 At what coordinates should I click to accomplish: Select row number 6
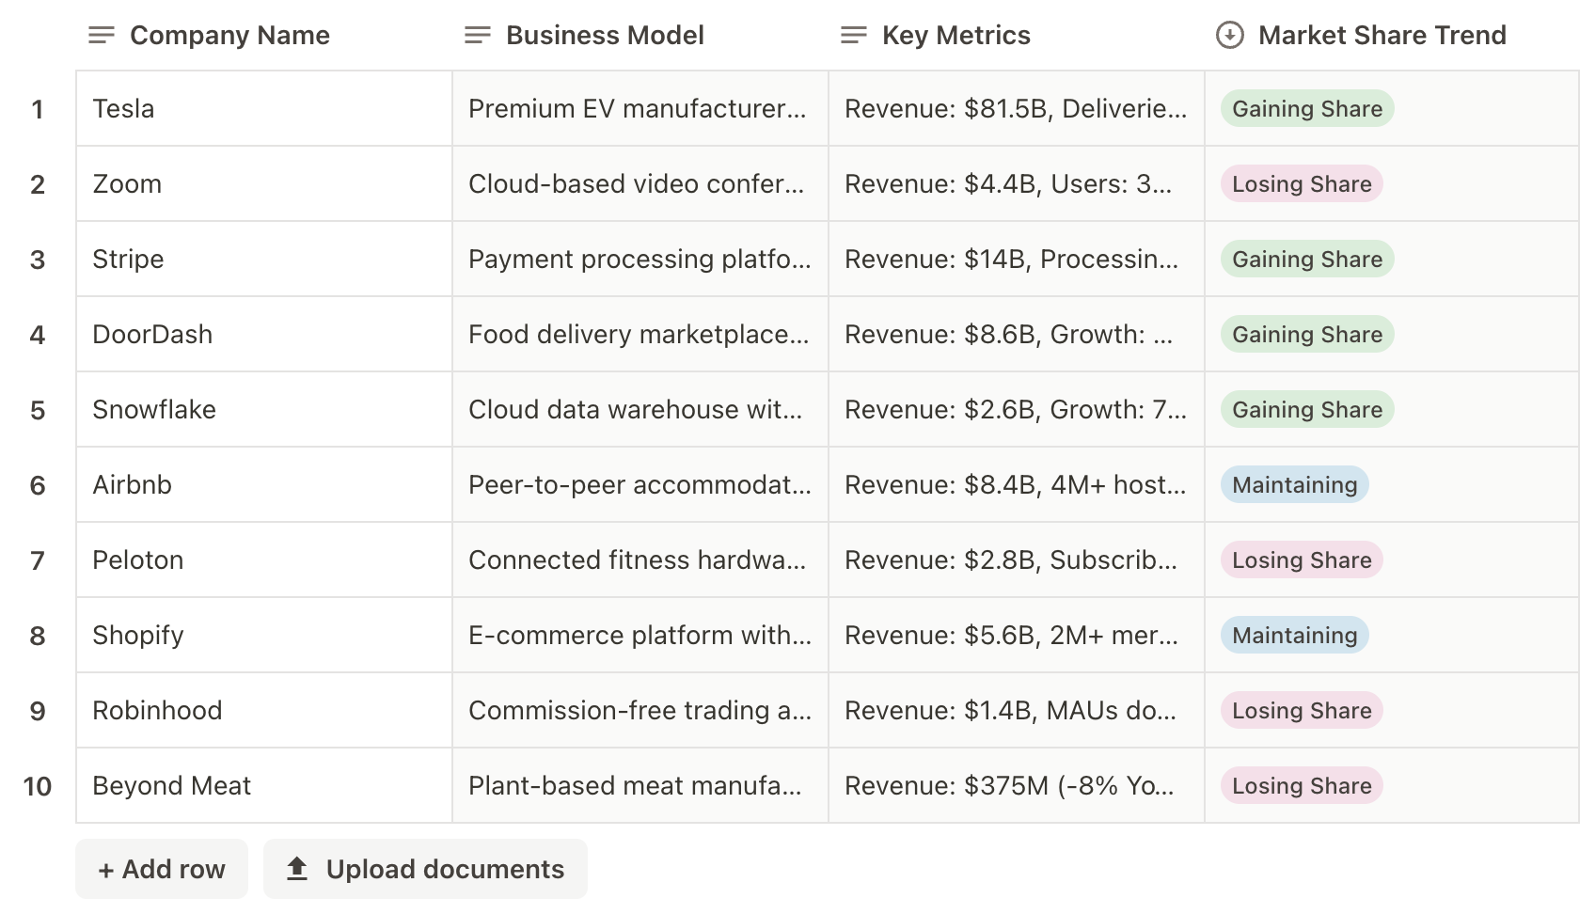(x=38, y=485)
